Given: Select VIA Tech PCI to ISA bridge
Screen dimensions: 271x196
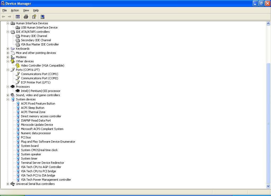Looking at the screenshot, I should tap(38, 175).
